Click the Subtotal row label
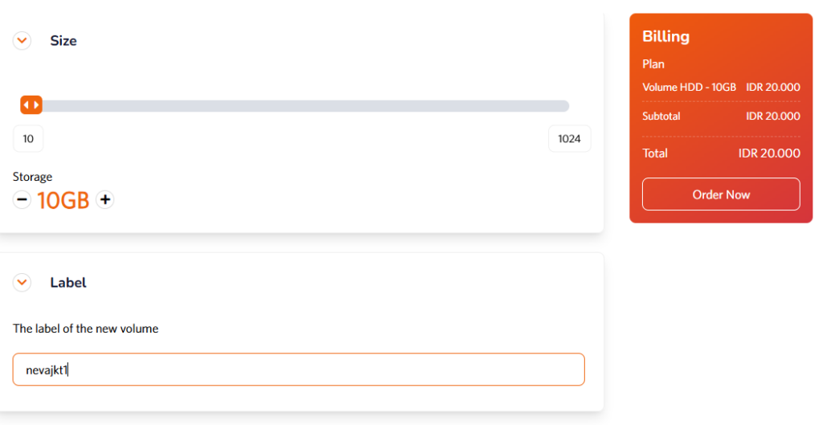The width and height of the screenshot is (823, 425). 661,116
